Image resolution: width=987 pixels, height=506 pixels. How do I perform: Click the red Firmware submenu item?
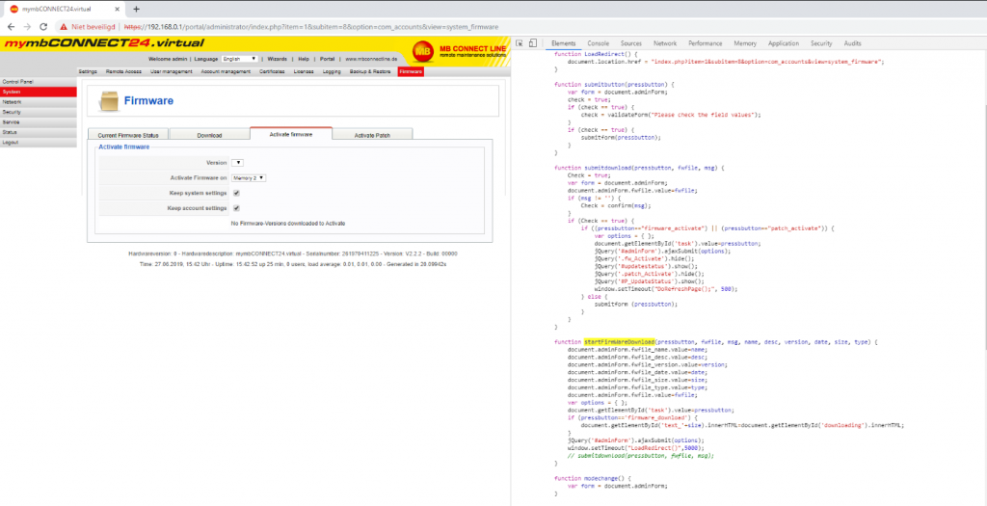[x=411, y=71]
